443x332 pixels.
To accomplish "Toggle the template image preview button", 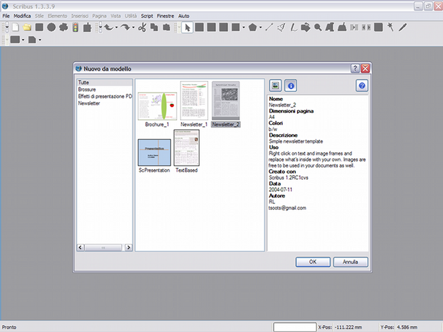I will [x=275, y=85].
